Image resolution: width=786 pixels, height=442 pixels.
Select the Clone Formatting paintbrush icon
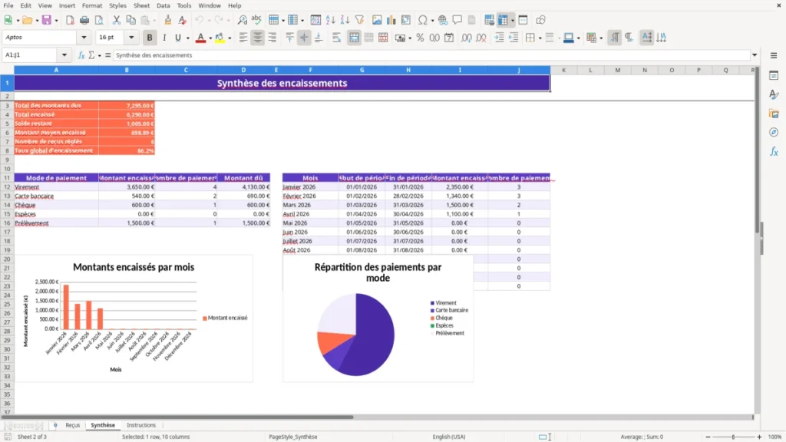pyautogui.click(x=168, y=20)
